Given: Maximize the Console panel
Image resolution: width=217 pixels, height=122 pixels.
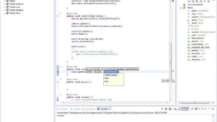Looking at the screenshot, I should point(213,109).
